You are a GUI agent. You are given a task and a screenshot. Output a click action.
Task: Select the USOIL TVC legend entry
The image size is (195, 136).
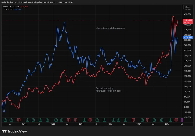[x=8, y=9]
